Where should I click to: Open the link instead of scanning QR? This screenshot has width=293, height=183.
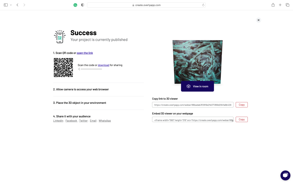[85, 53]
